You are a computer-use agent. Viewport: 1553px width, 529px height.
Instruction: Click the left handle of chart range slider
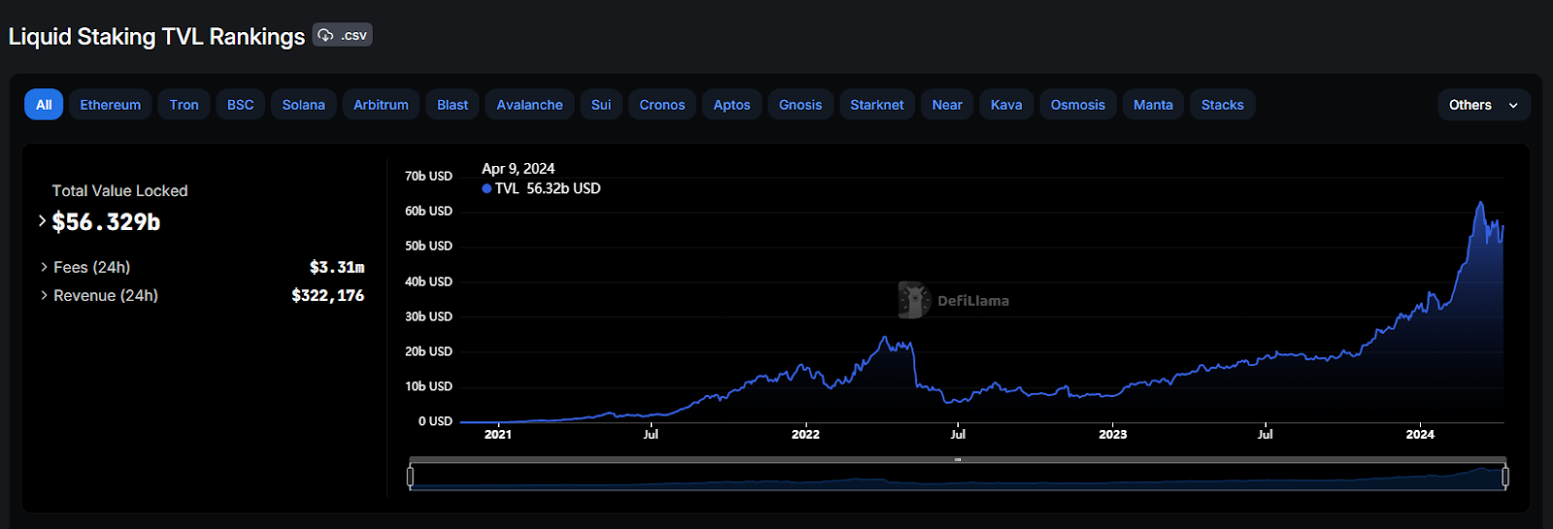pyautogui.click(x=411, y=477)
